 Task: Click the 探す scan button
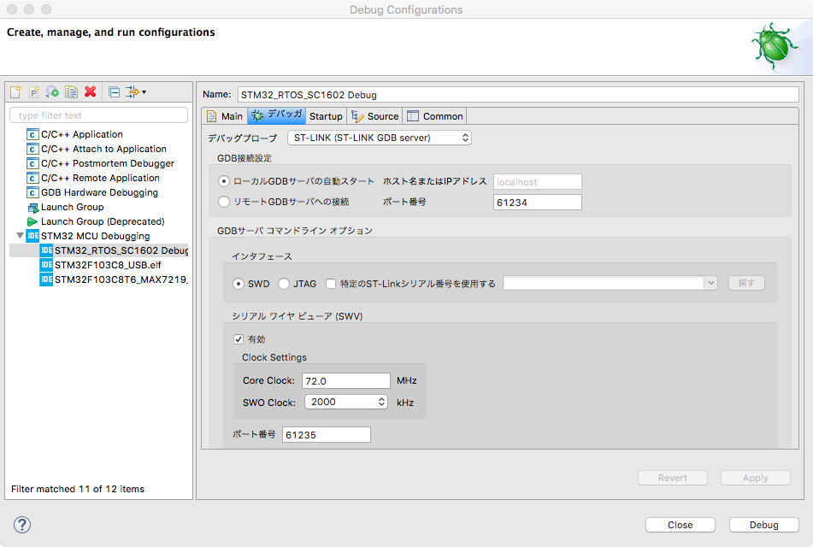pyautogui.click(x=746, y=283)
